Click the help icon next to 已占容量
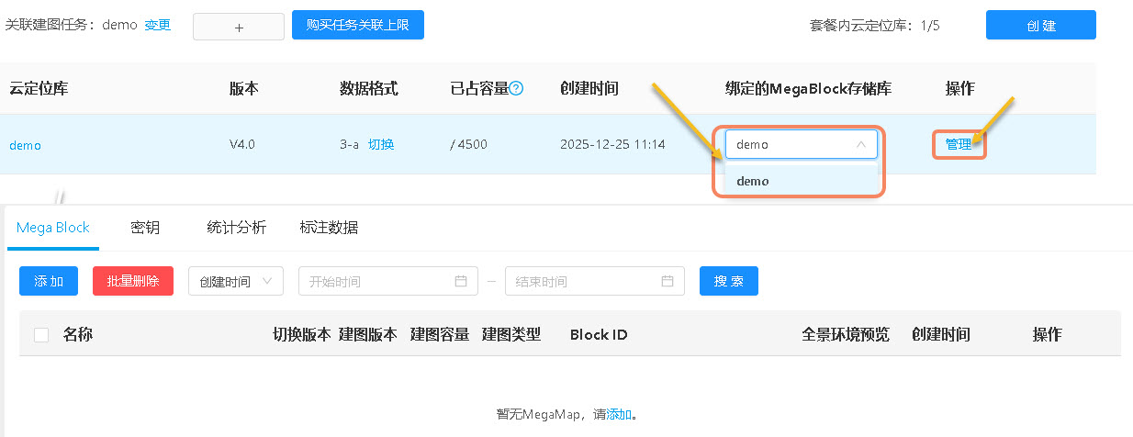This screenshot has width=1133, height=437. 516,89
